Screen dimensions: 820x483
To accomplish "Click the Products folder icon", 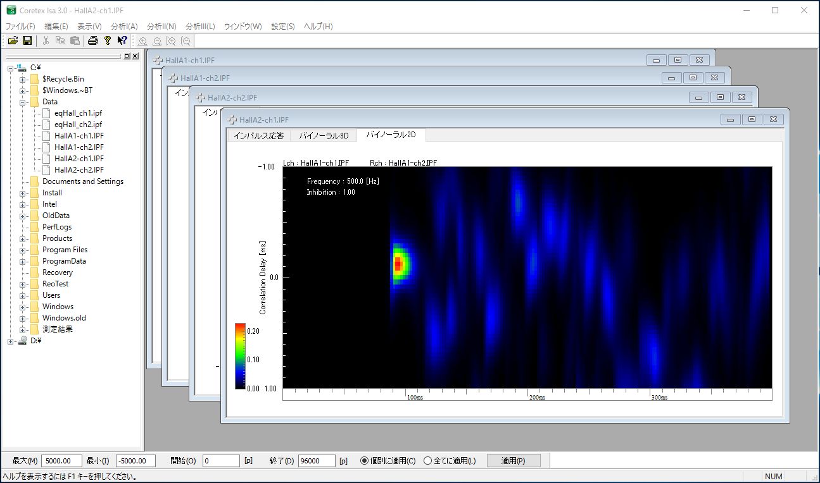I will [x=34, y=238].
